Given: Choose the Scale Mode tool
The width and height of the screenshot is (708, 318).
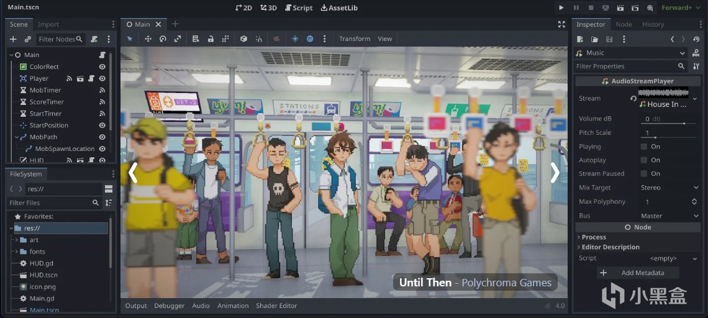Looking at the screenshot, I should point(178,39).
